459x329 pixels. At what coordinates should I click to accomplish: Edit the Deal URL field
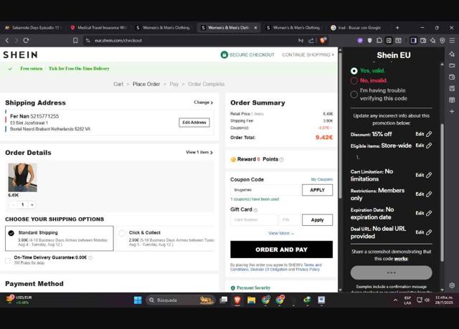coord(424,232)
